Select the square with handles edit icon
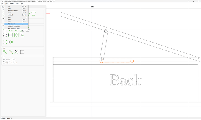The image size is (201, 120). coord(22,52)
